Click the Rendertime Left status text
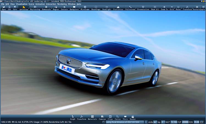This screenshot has height=124, width=206. point(61,122)
